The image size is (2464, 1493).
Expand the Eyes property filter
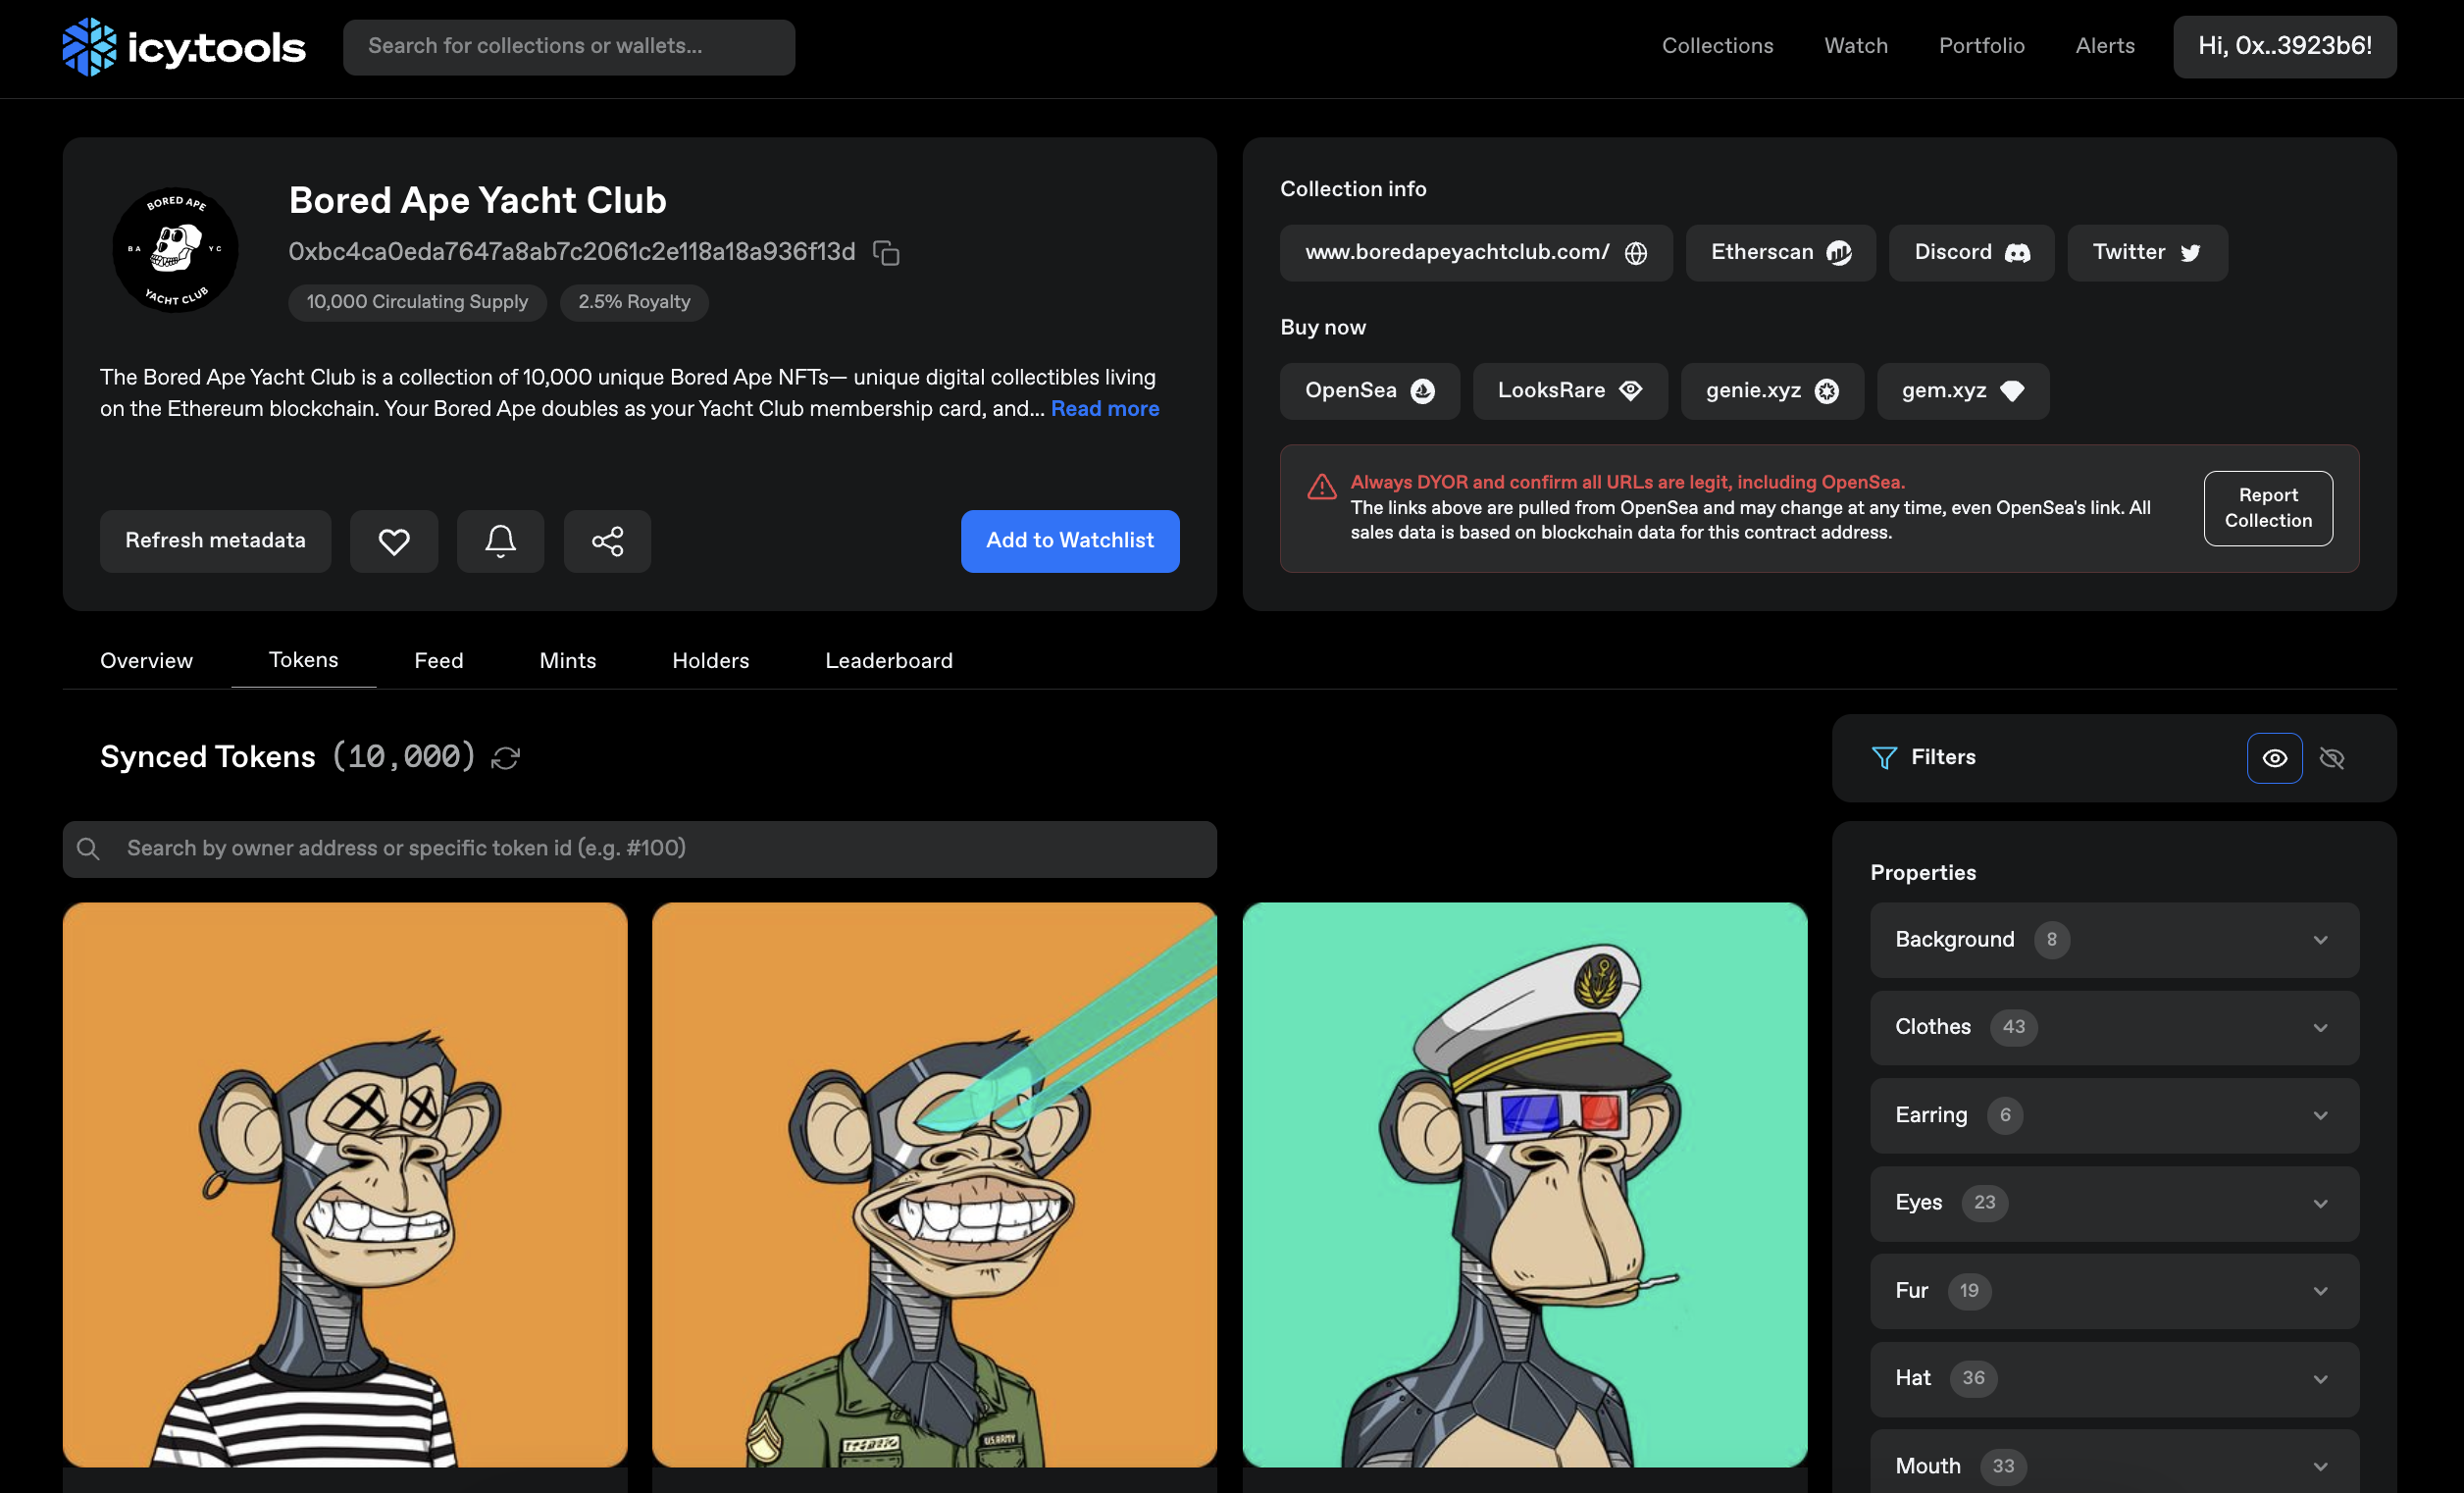(2114, 1203)
